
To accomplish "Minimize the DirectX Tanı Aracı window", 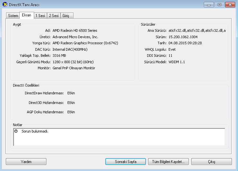I will tap(209, 5).
